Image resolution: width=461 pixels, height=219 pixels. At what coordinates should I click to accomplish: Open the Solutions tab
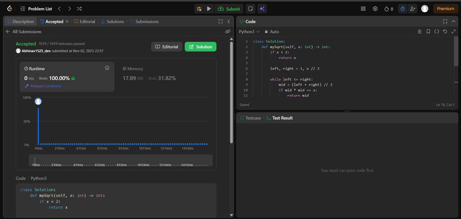point(112,22)
